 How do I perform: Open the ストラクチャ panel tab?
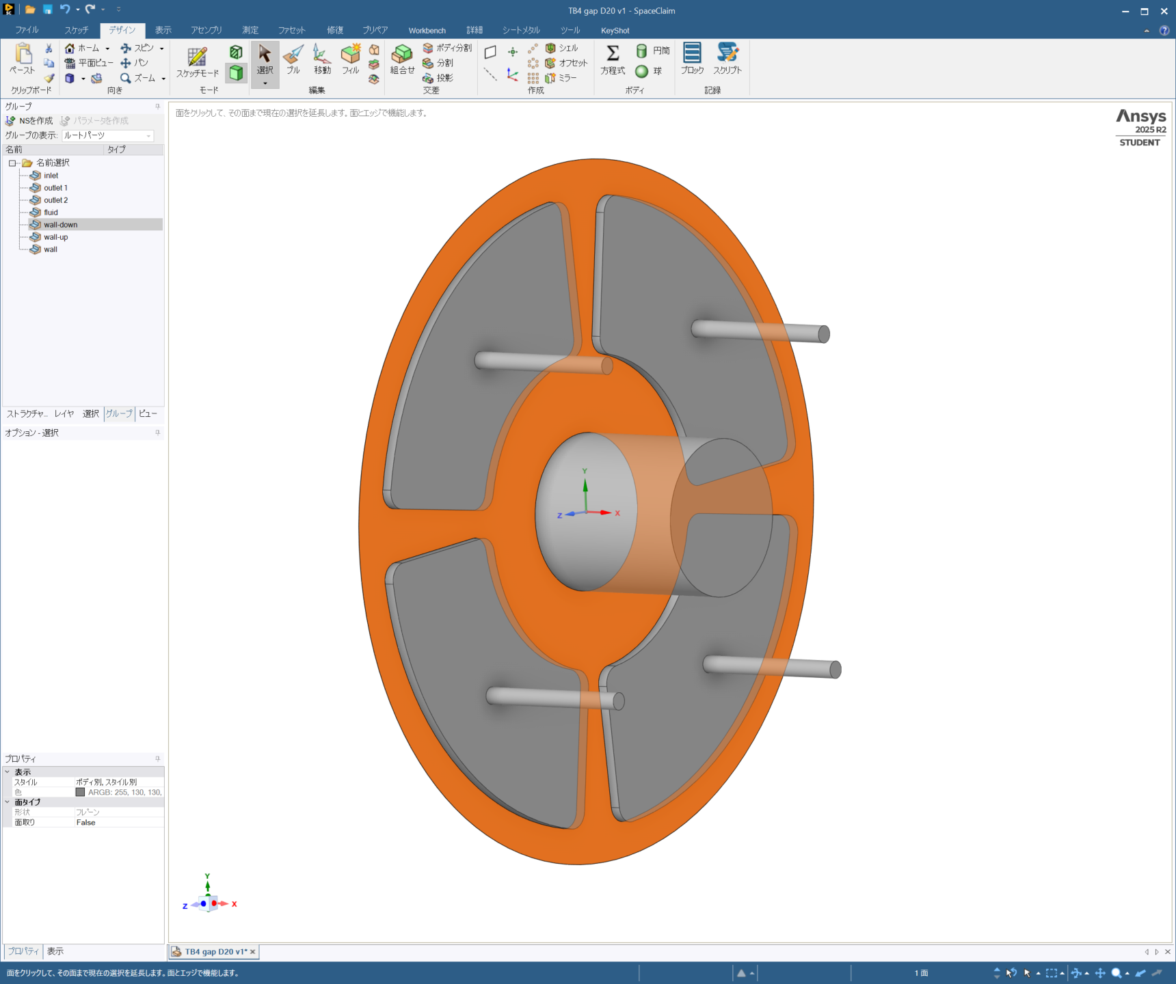coord(27,413)
